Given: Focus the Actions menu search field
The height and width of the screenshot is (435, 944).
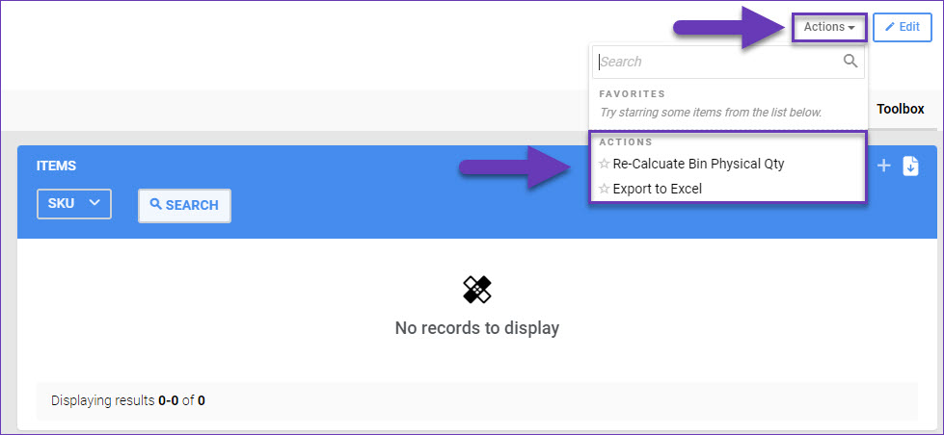Looking at the screenshot, I should (718, 62).
